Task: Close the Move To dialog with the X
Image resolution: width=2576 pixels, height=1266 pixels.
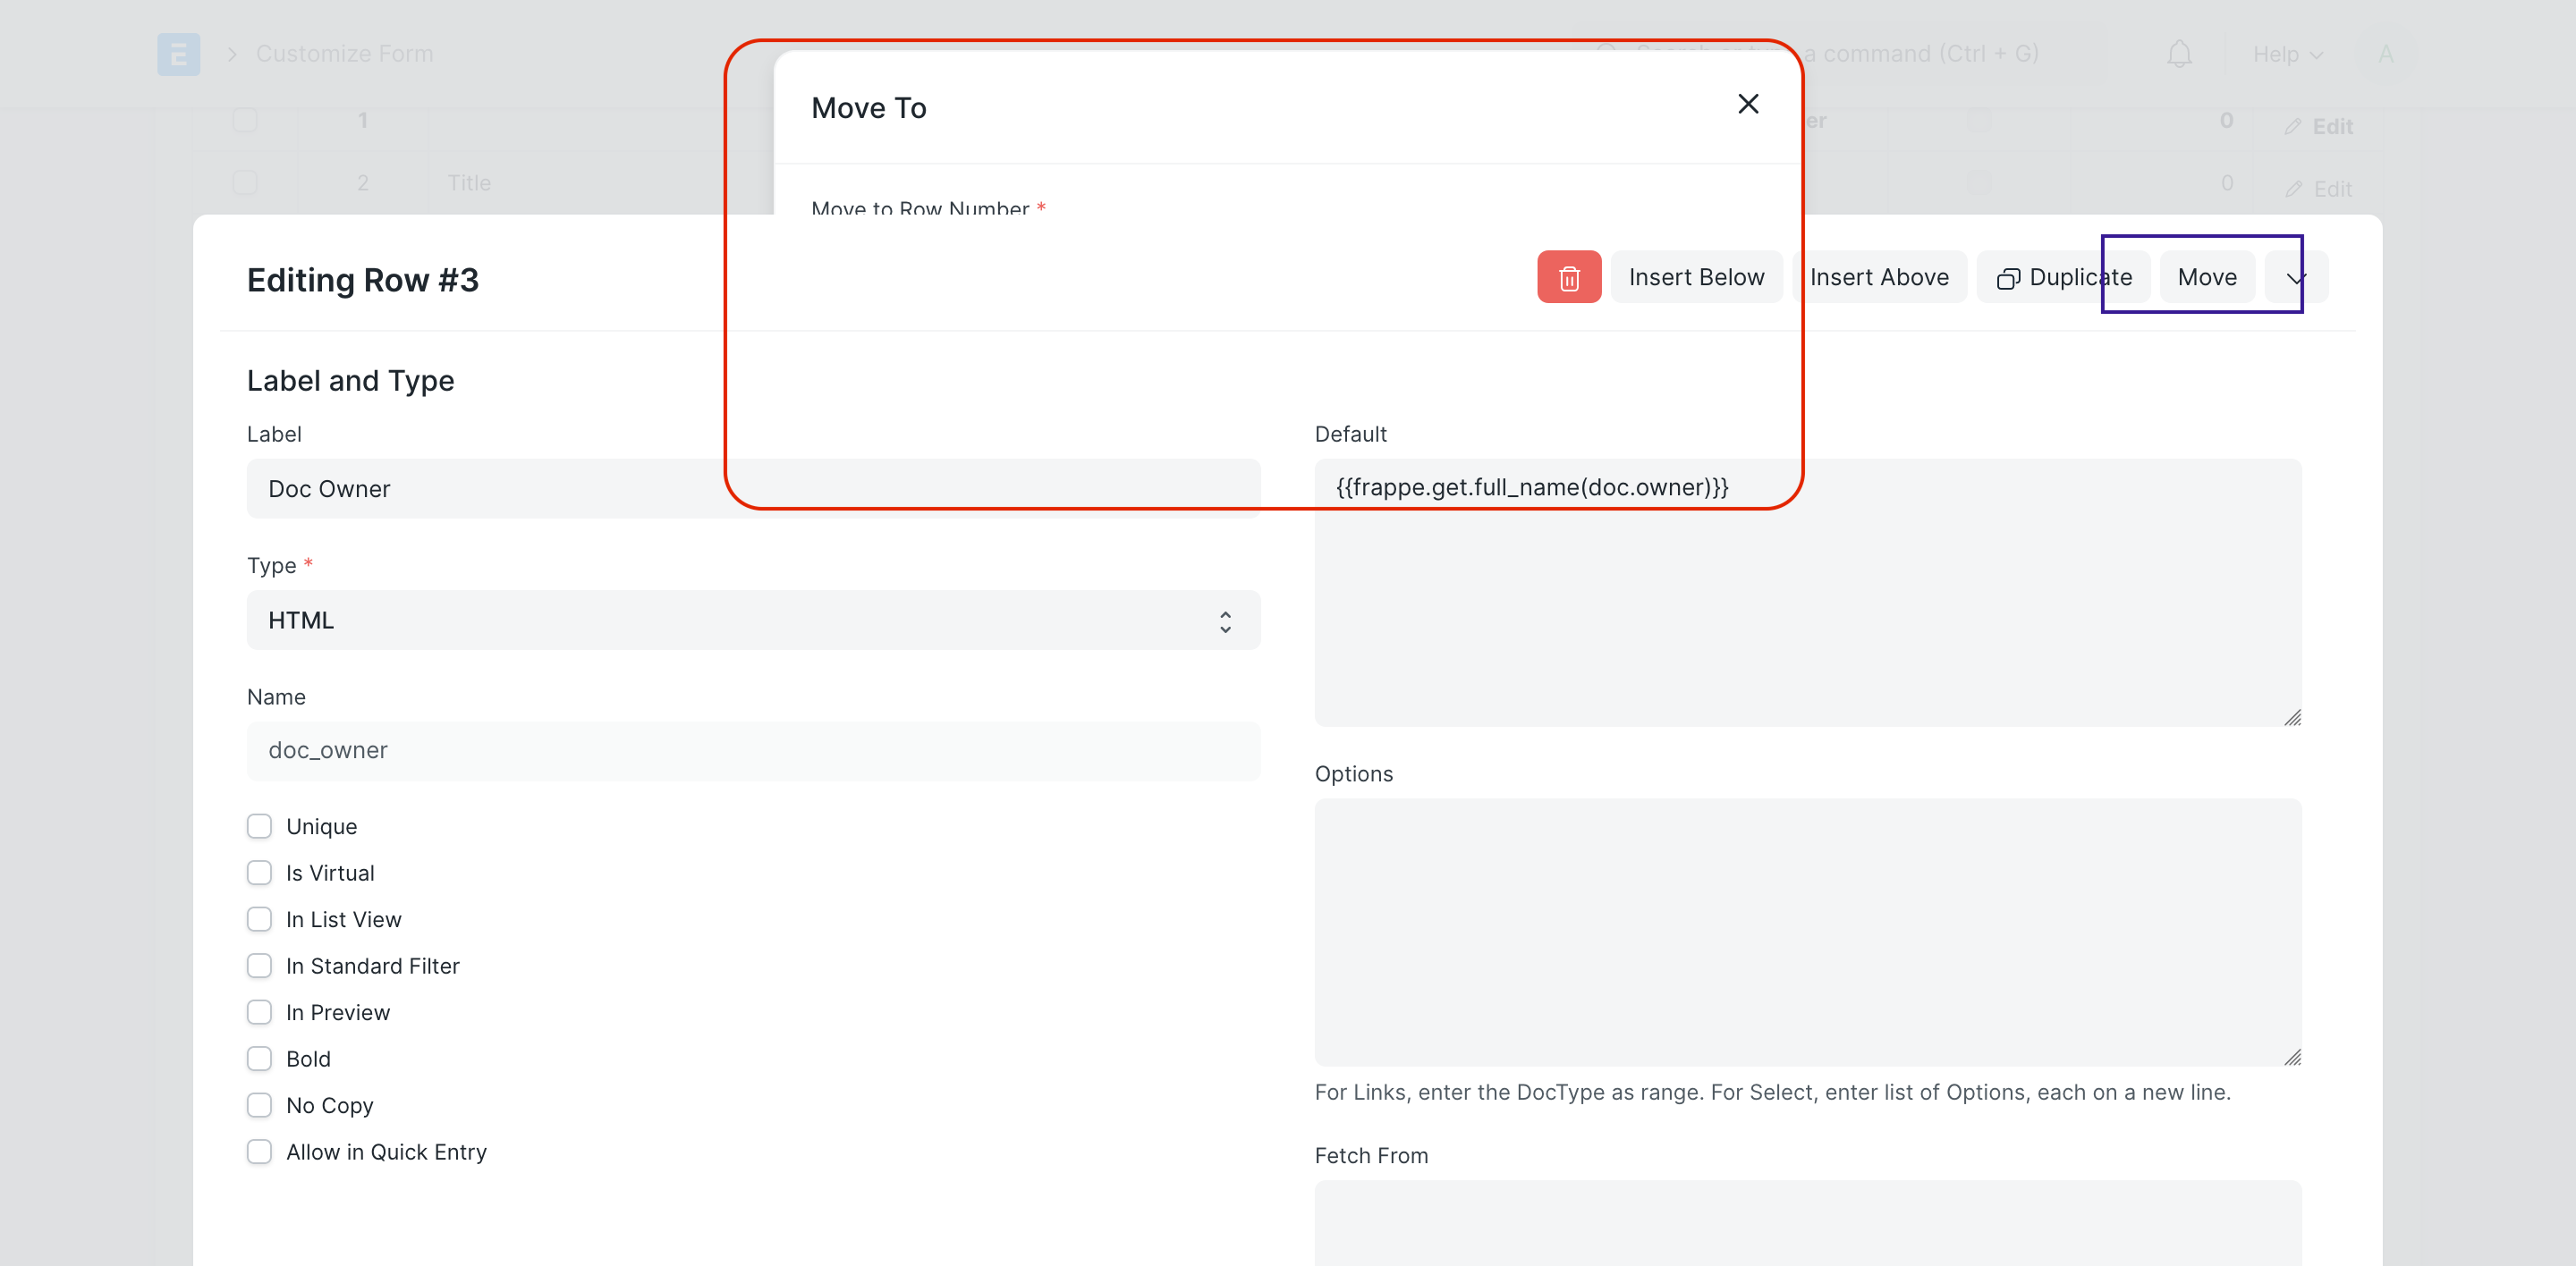Action: (1748, 104)
